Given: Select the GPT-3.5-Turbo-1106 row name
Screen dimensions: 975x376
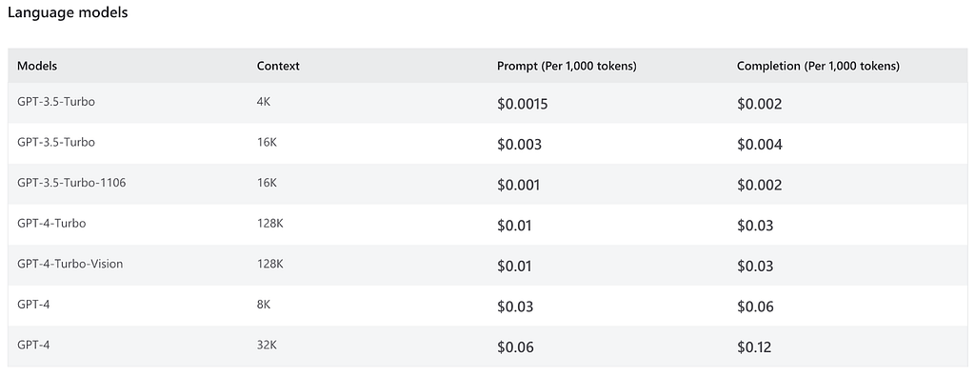Looking at the screenshot, I should point(71,183).
